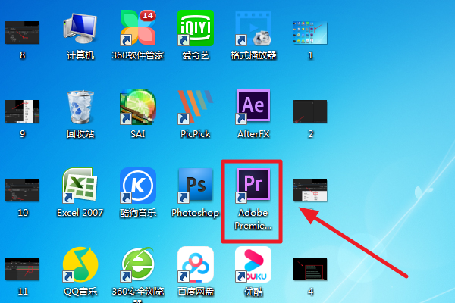Select the Adobe Premiere shortcut icon
The height and width of the screenshot is (303, 455).
253,185
